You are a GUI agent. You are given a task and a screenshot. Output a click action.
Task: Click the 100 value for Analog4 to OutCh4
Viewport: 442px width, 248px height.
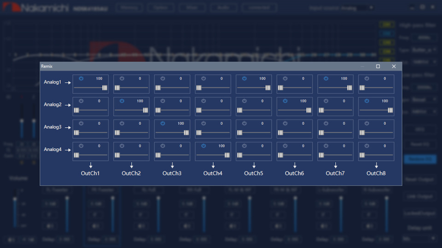tap(221, 146)
